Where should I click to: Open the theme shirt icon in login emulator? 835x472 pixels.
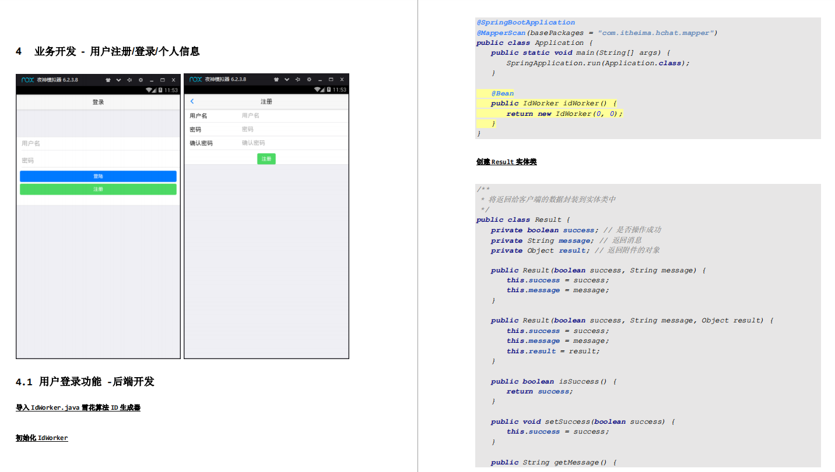click(x=108, y=80)
